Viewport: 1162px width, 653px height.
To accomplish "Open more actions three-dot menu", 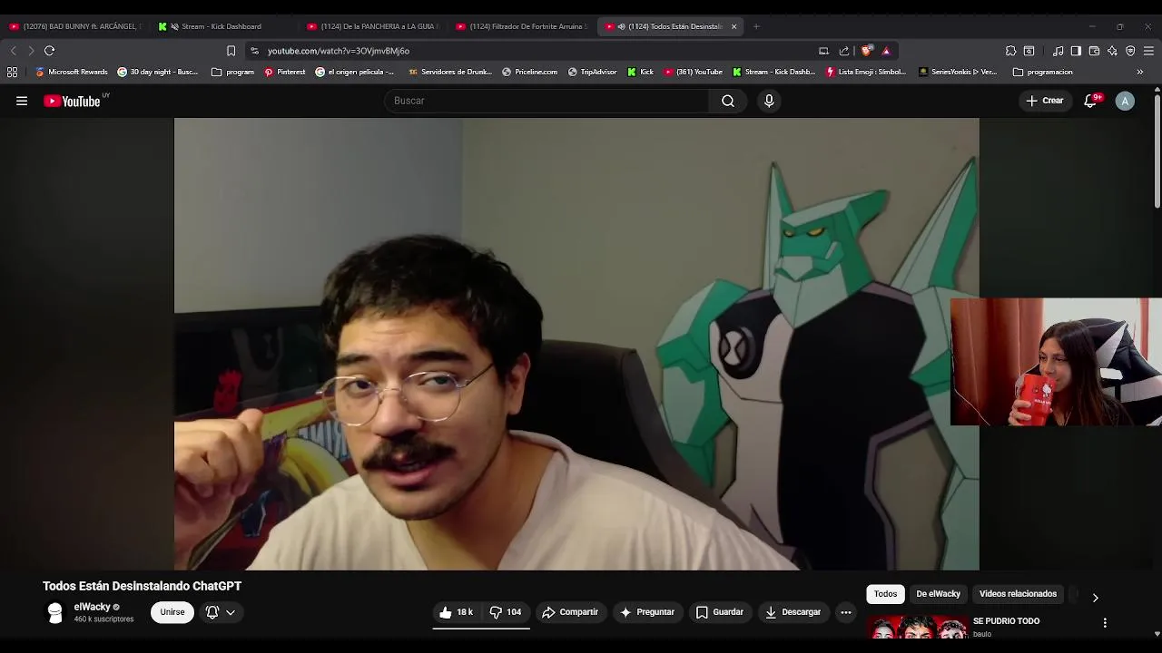I will 846,612.
